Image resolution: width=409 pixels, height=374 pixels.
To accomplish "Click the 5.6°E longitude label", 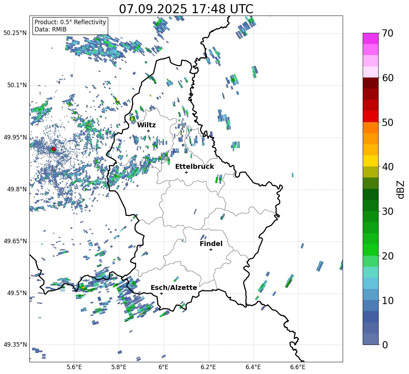I will click(x=74, y=367).
